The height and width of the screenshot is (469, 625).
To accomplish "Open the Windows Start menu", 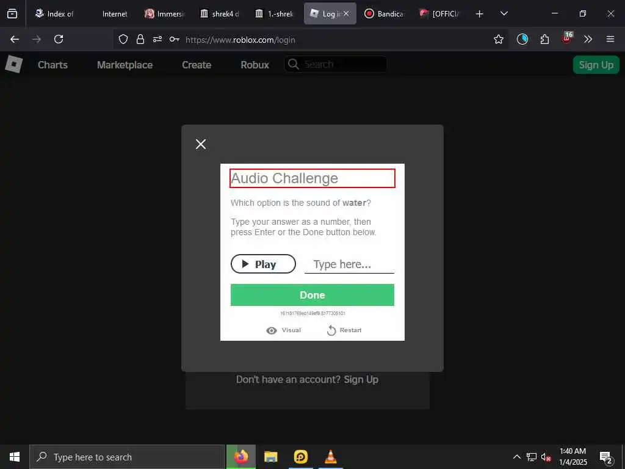I will pos(15,457).
